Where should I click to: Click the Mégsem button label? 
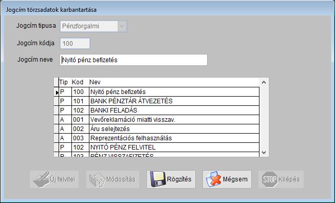click(x=235, y=179)
